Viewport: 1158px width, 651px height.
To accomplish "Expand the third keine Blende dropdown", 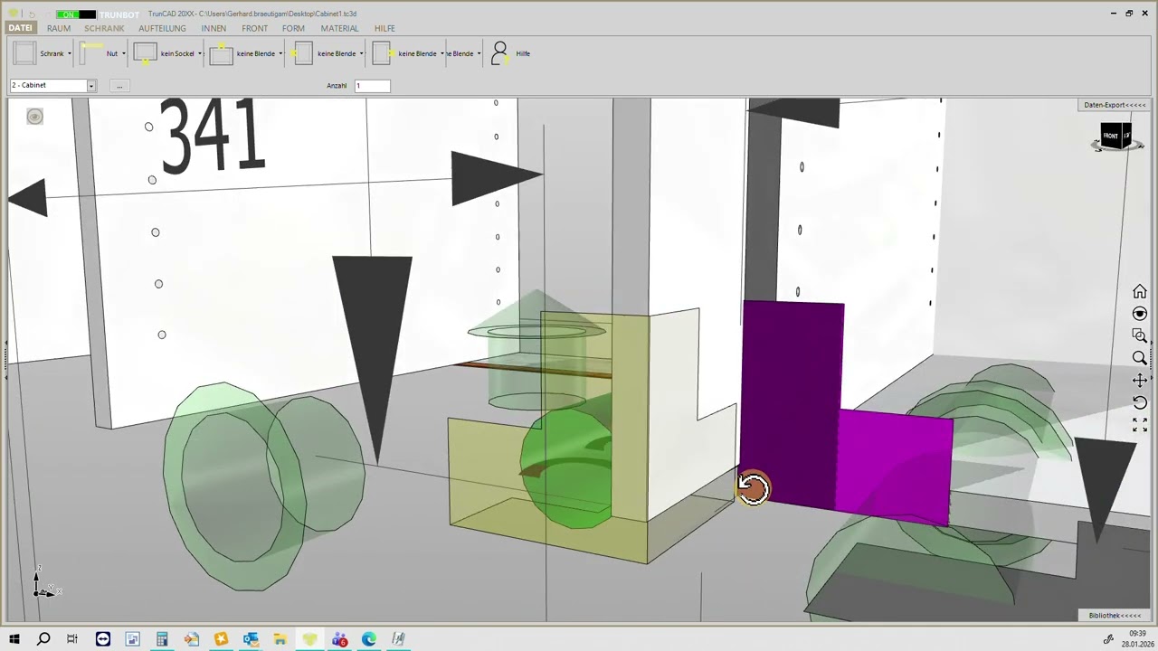I will (441, 53).
